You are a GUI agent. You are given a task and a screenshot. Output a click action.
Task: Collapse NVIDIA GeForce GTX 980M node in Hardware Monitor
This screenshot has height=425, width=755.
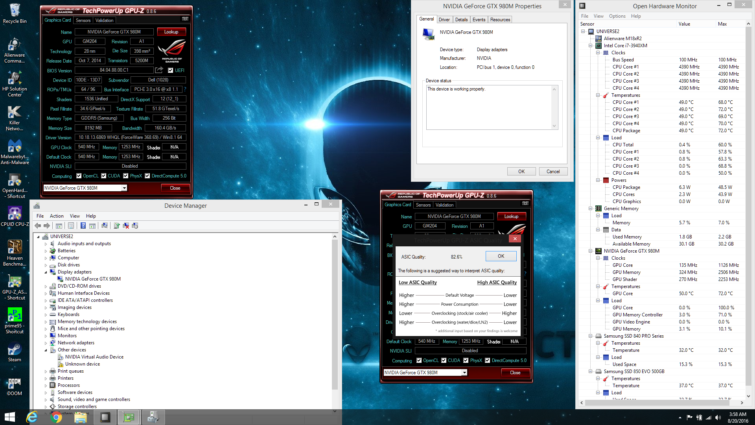click(590, 251)
